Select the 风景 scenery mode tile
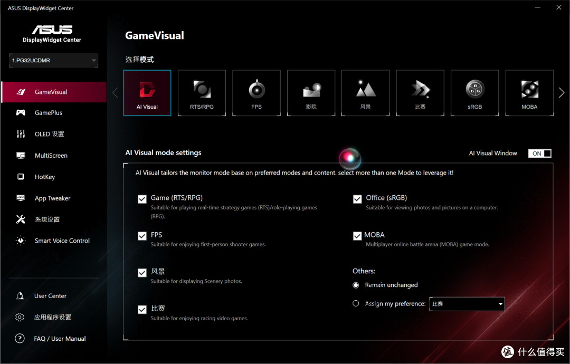 point(365,93)
